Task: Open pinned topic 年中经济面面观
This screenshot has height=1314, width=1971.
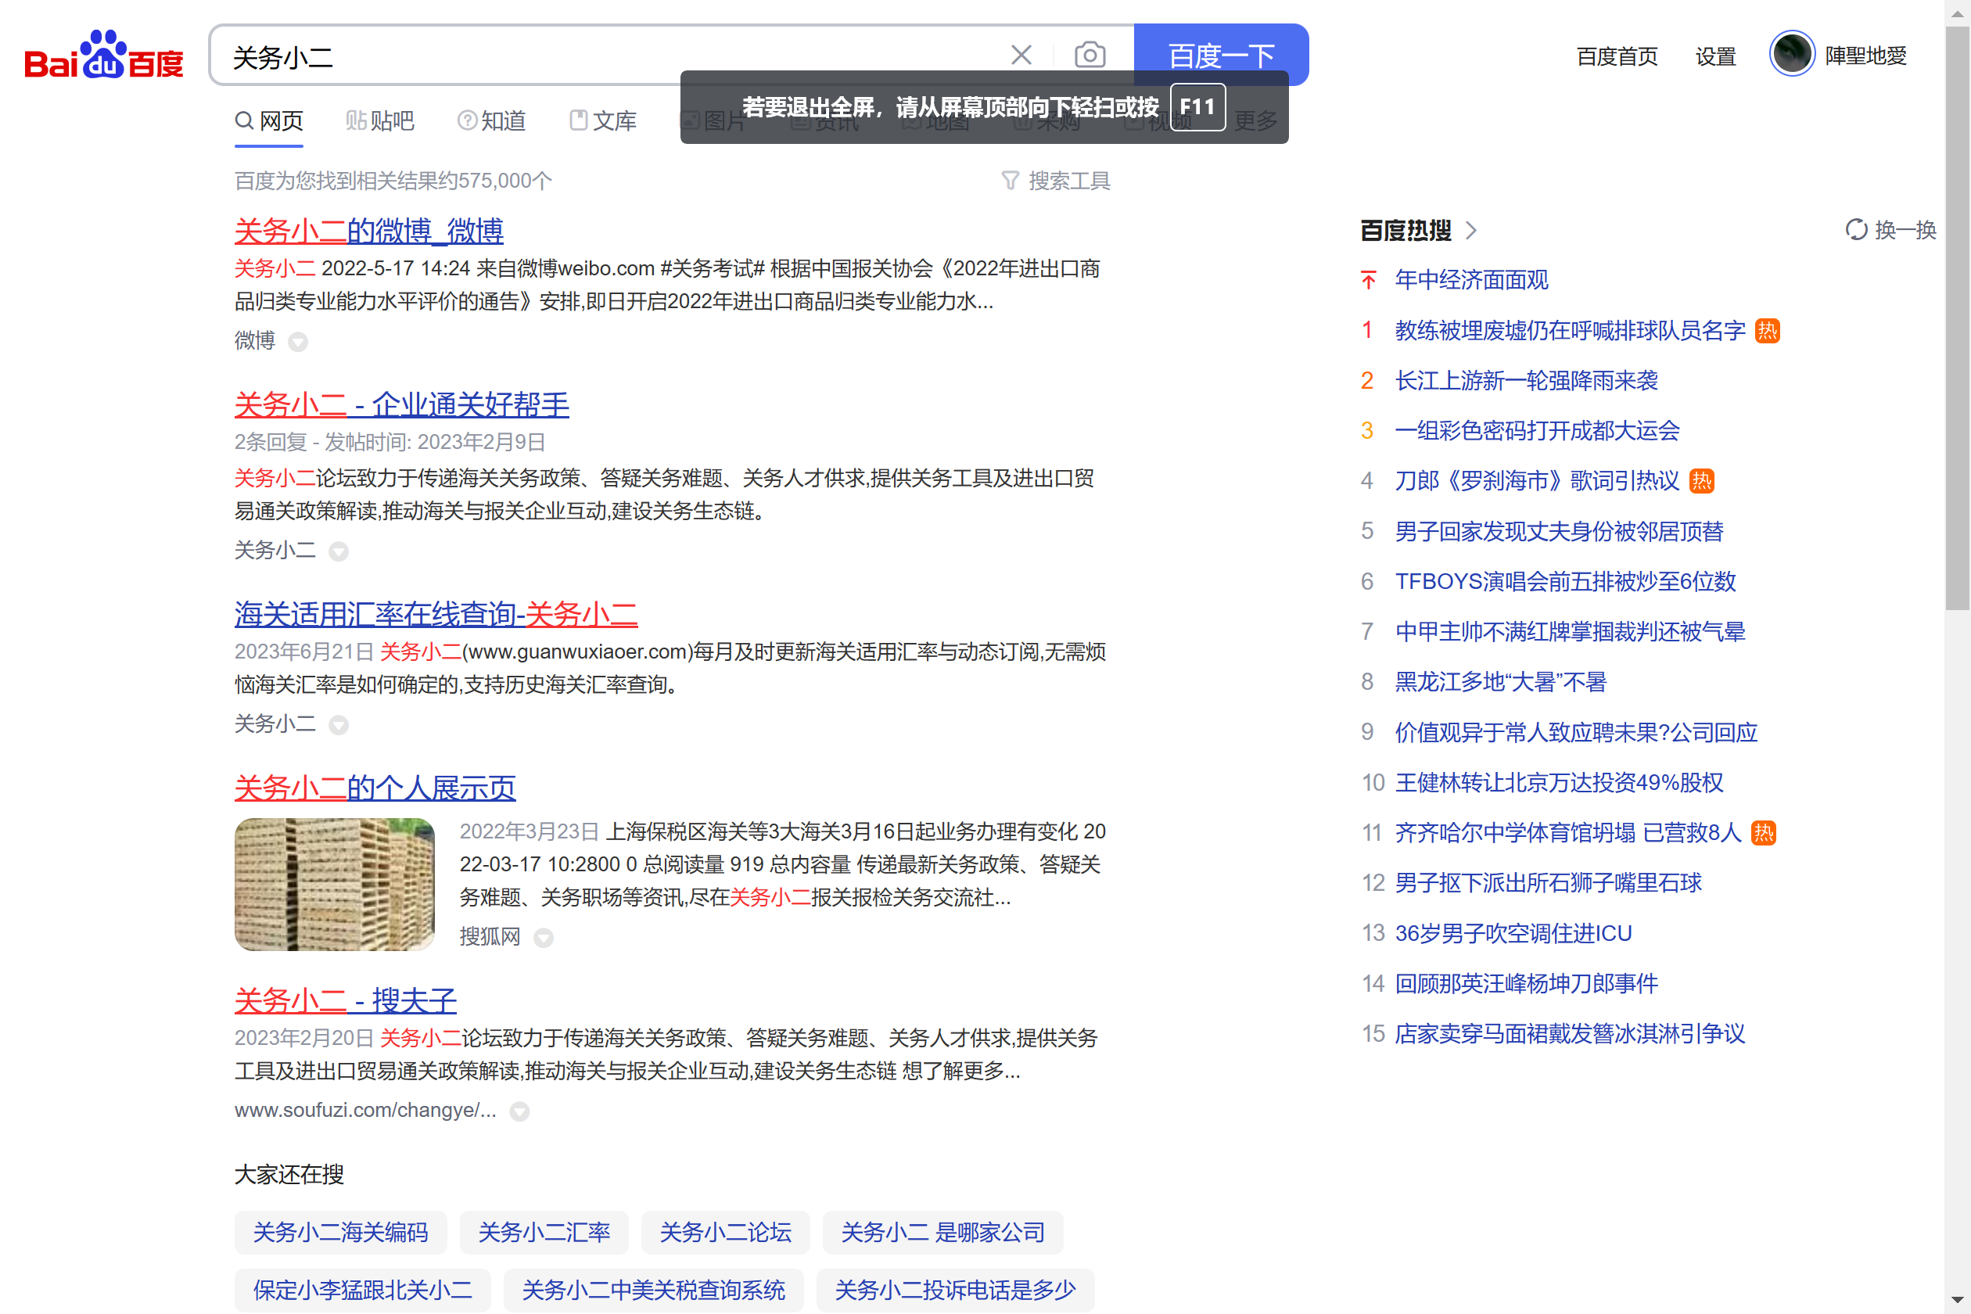Action: [1470, 280]
